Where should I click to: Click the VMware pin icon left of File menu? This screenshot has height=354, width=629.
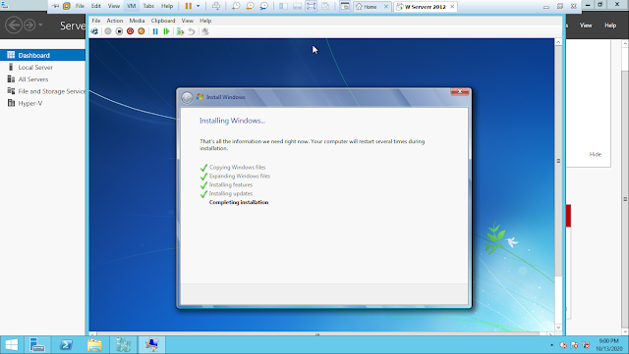[55, 6]
